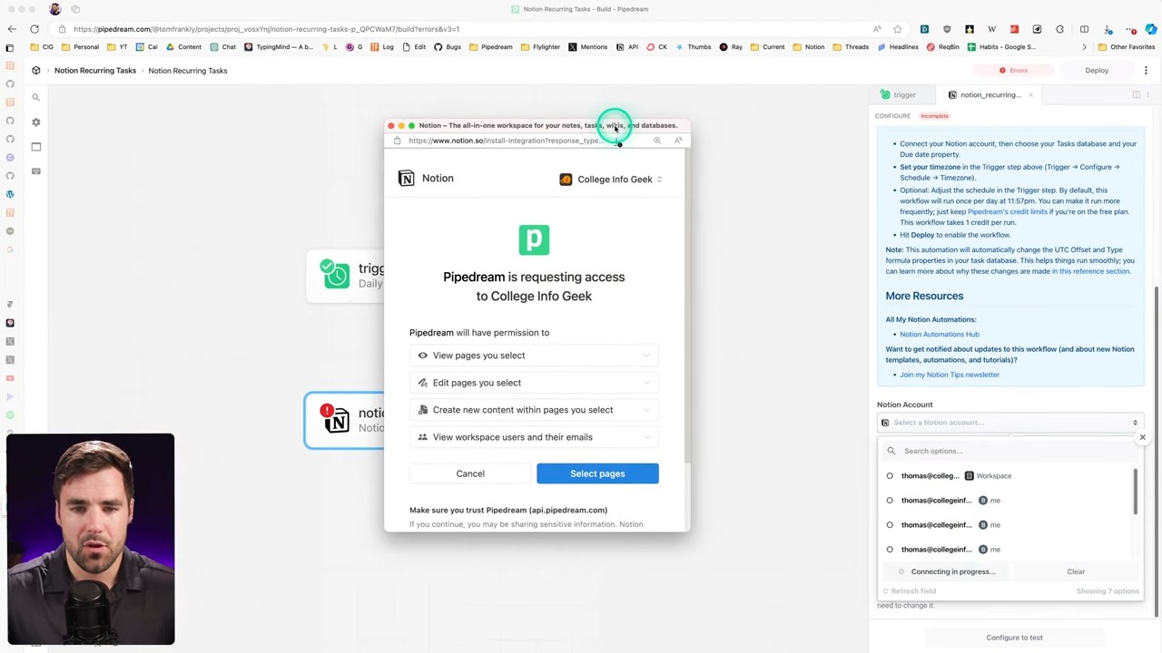Select the thomas@colleg... Workspace account radio
The width and height of the screenshot is (1162, 653).
coord(890,476)
